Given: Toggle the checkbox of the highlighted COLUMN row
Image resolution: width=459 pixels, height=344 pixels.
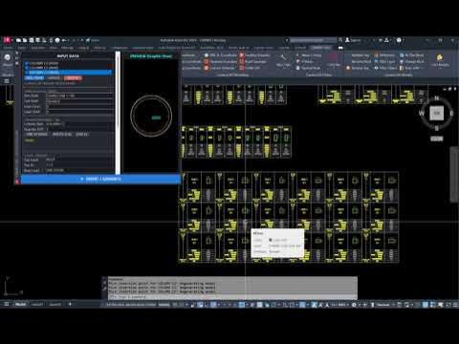Looking at the screenshot, I should 27,73.
